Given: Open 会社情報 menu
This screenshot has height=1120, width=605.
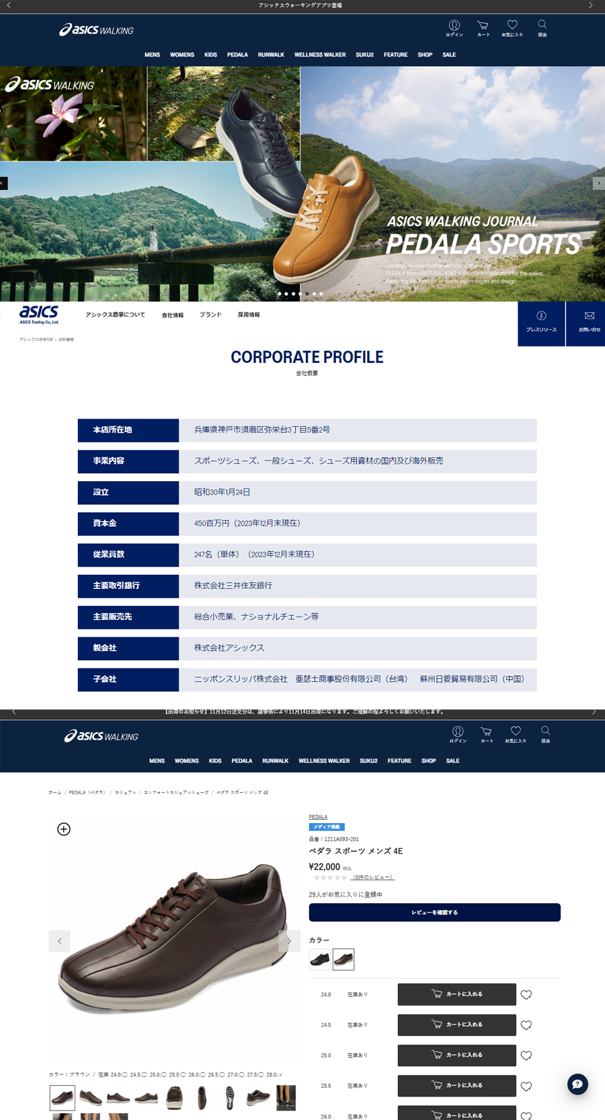Looking at the screenshot, I should tap(172, 314).
